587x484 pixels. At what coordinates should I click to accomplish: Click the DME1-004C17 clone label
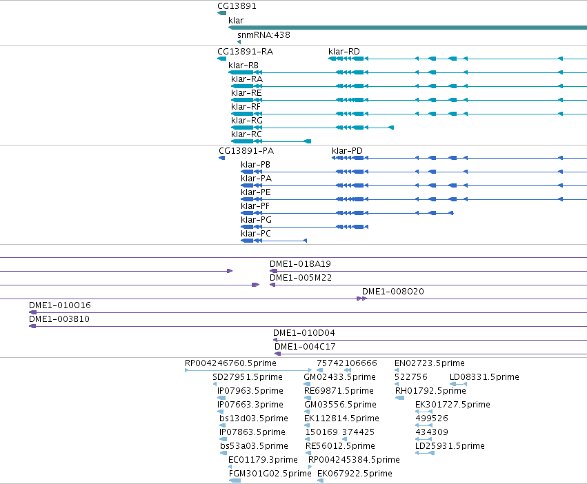click(x=305, y=347)
